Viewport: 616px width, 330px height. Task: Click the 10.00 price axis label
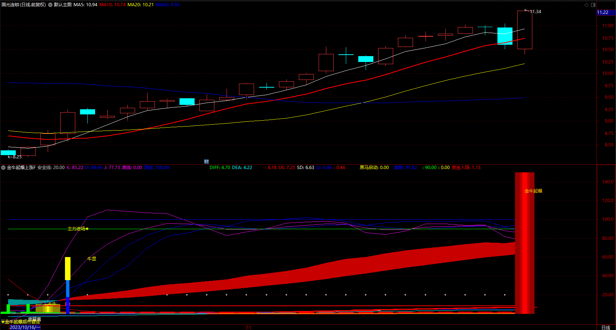(608, 73)
